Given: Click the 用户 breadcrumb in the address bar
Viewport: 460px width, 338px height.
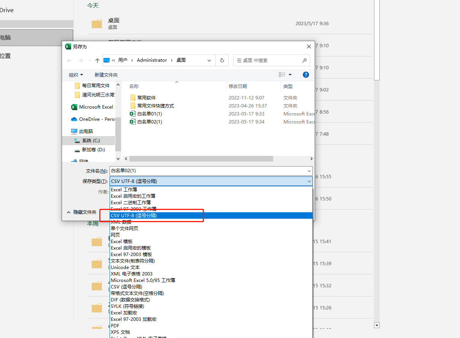Looking at the screenshot, I should (123, 60).
